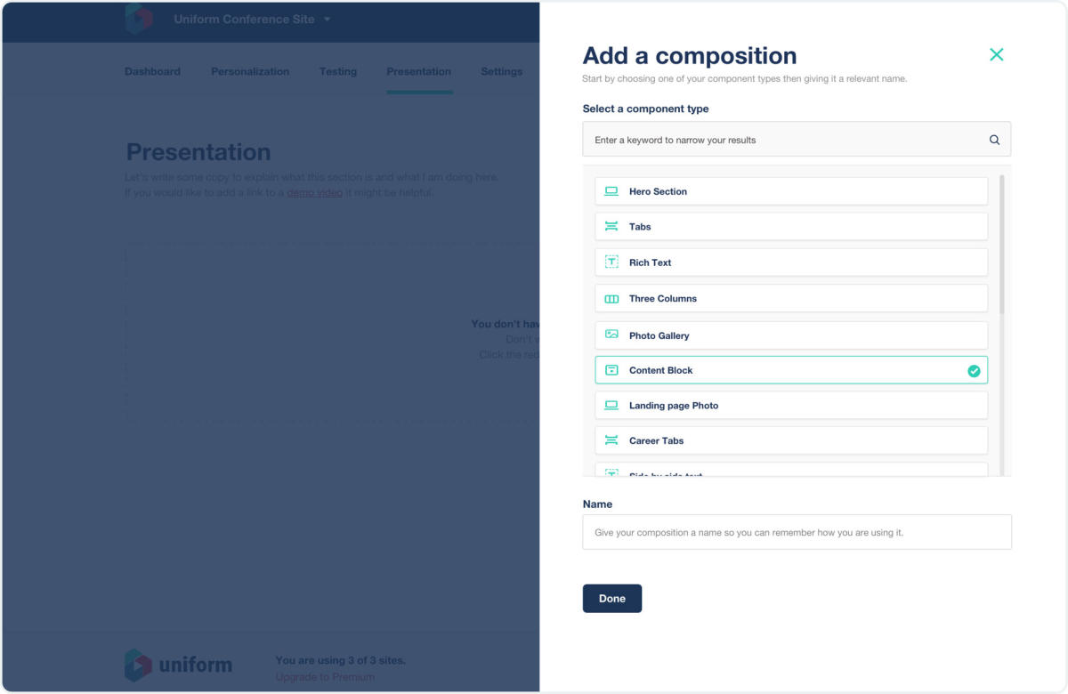Image resolution: width=1068 pixels, height=694 pixels.
Task: Click the component list scrollbar
Action: tap(1002, 245)
